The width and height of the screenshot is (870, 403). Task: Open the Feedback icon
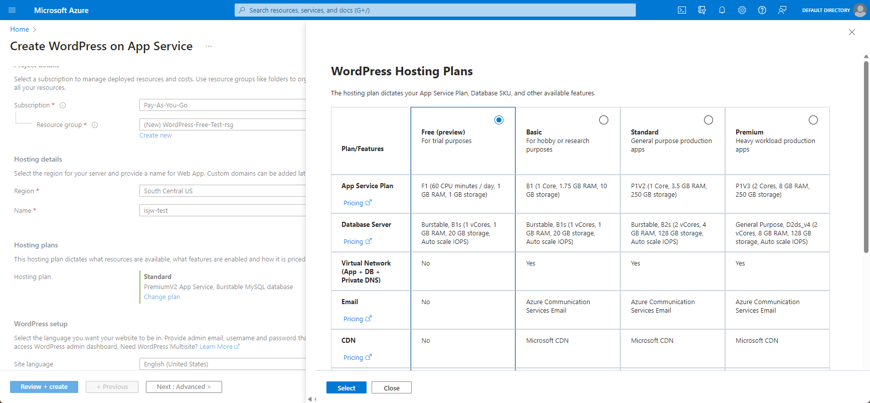tap(782, 10)
